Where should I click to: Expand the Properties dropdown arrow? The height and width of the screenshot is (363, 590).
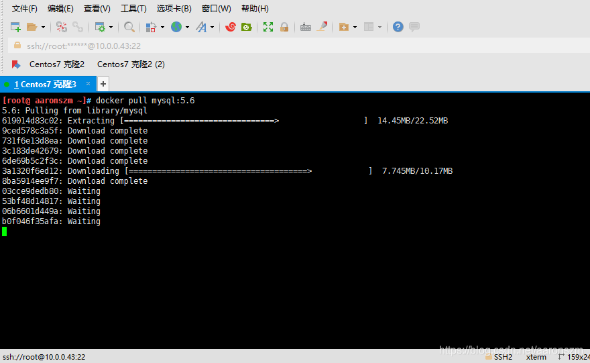point(111,27)
